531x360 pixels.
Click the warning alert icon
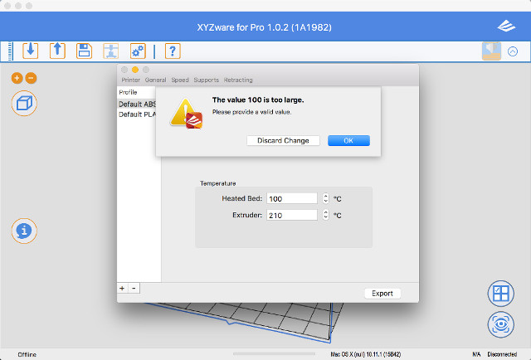click(x=186, y=114)
